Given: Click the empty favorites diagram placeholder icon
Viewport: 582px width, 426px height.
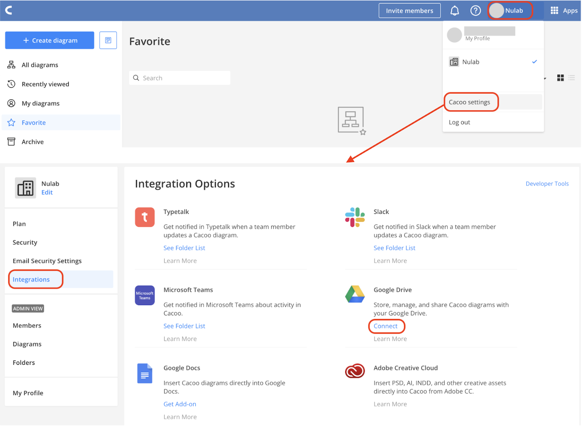Looking at the screenshot, I should coord(352,121).
